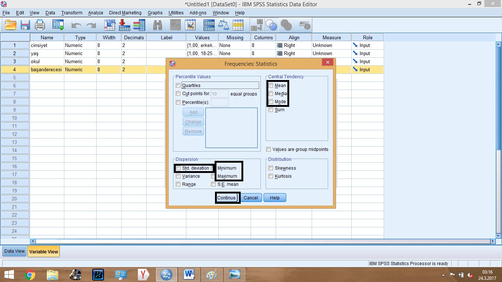
Task: Enable the Variance checkbox
Action: click(178, 176)
